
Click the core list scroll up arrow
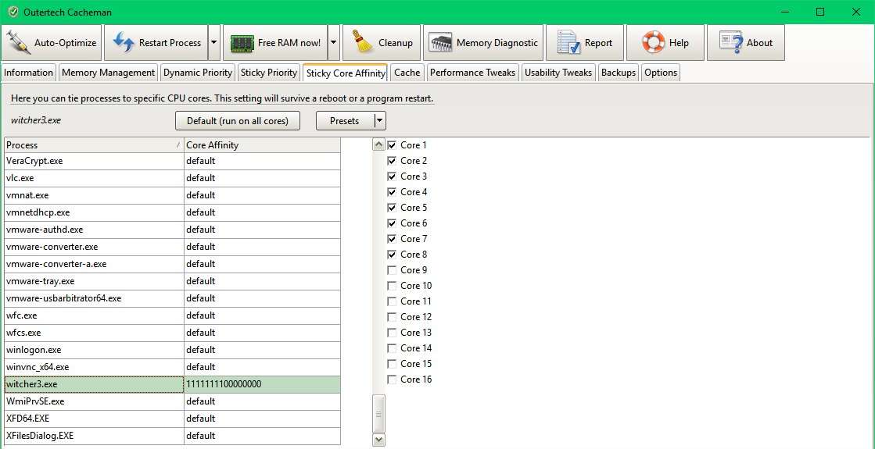378,144
